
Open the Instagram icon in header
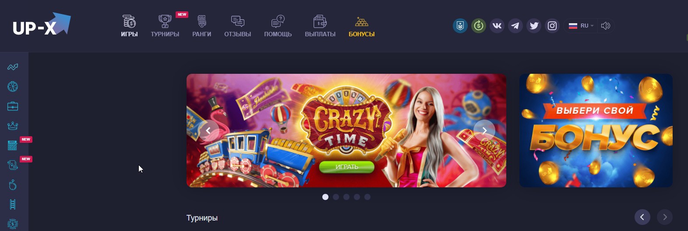(552, 26)
